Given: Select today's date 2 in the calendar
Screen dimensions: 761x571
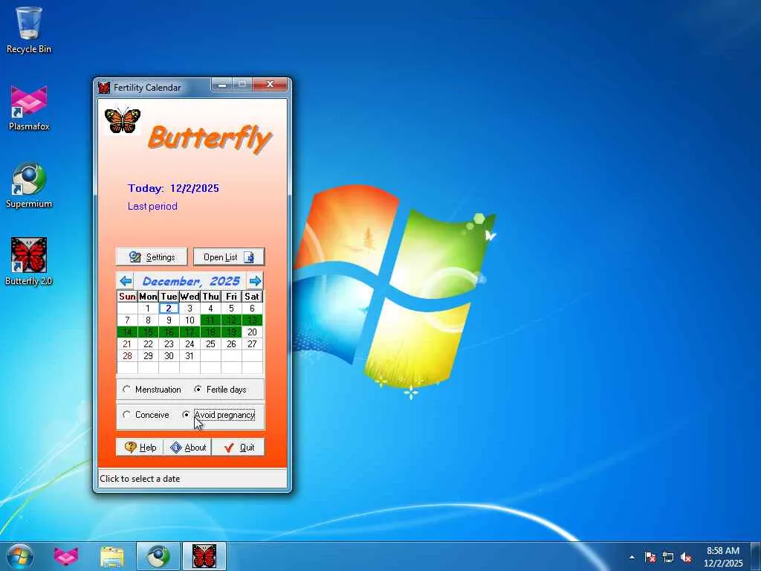Looking at the screenshot, I should pyautogui.click(x=169, y=309).
